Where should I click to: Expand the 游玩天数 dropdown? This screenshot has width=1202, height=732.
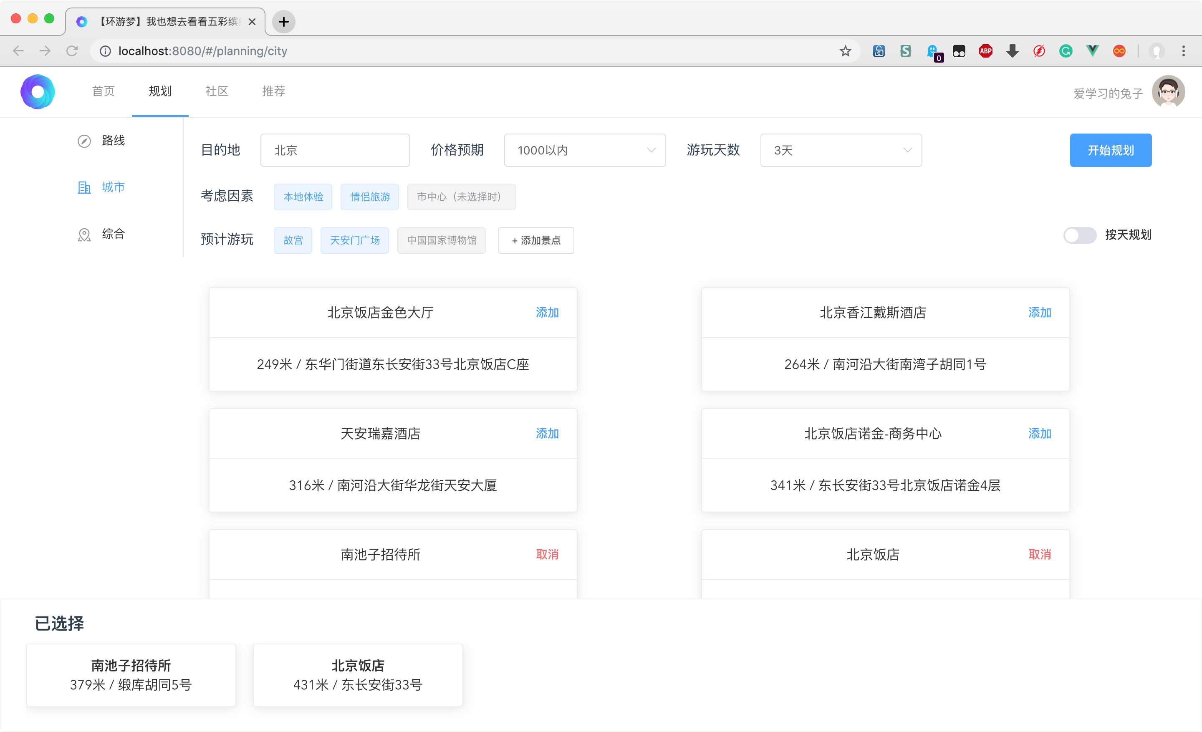point(841,150)
